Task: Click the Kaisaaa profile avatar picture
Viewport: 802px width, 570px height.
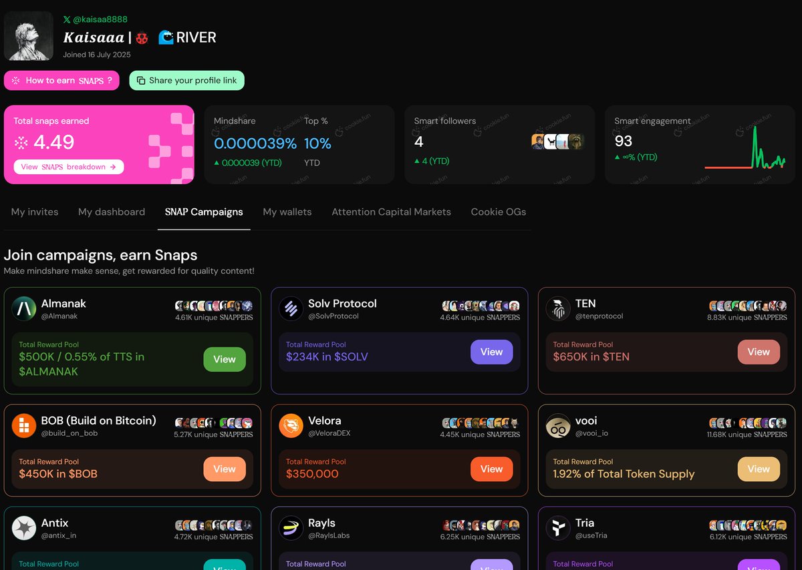Action: (28, 35)
